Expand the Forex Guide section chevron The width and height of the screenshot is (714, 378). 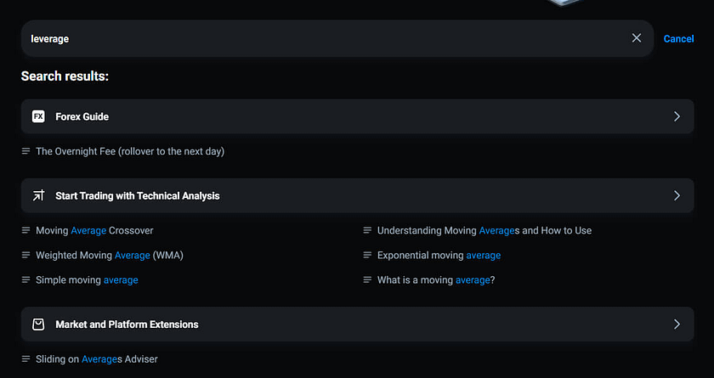click(x=677, y=116)
